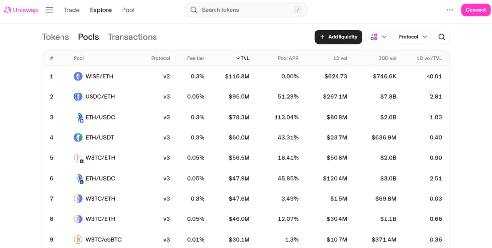
Task: Click the WBTC/cbBTC pool token icon
Action: 78,240
